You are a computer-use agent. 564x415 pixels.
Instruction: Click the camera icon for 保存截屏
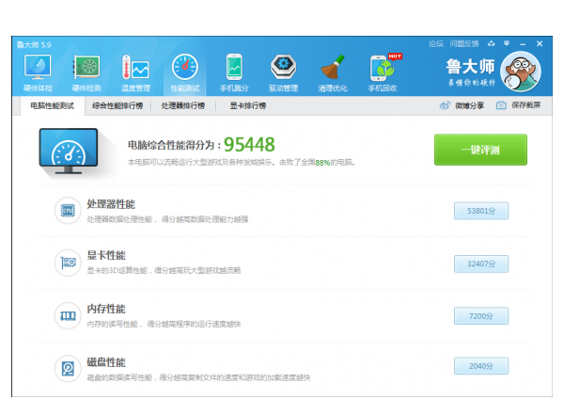[501, 105]
